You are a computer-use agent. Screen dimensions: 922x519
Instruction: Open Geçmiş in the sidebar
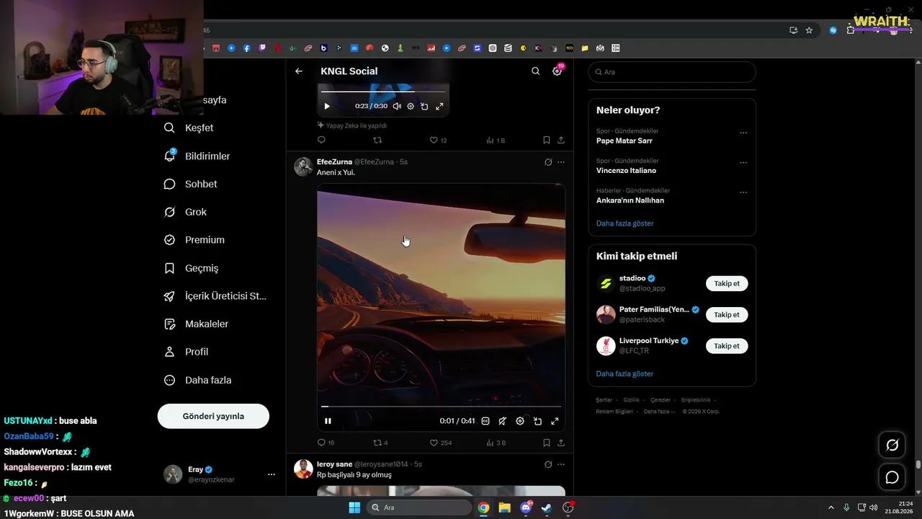click(x=191, y=268)
